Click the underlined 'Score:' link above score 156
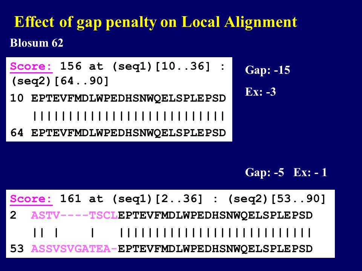Screen dimensions: 362x271 click(x=31, y=67)
